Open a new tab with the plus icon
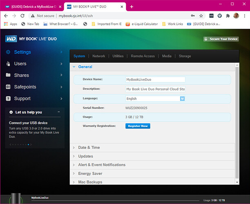 coord(132,7)
